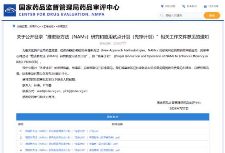Click the orange 搜索 button
Image resolution: width=225 pixels, height=153 pixels.
tap(212, 16)
